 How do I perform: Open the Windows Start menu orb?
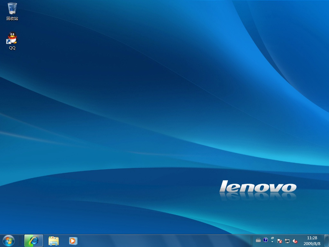click(9, 241)
